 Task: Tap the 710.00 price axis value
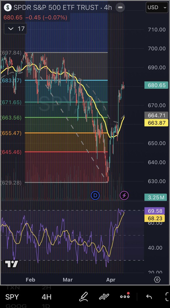[x=157, y=30]
